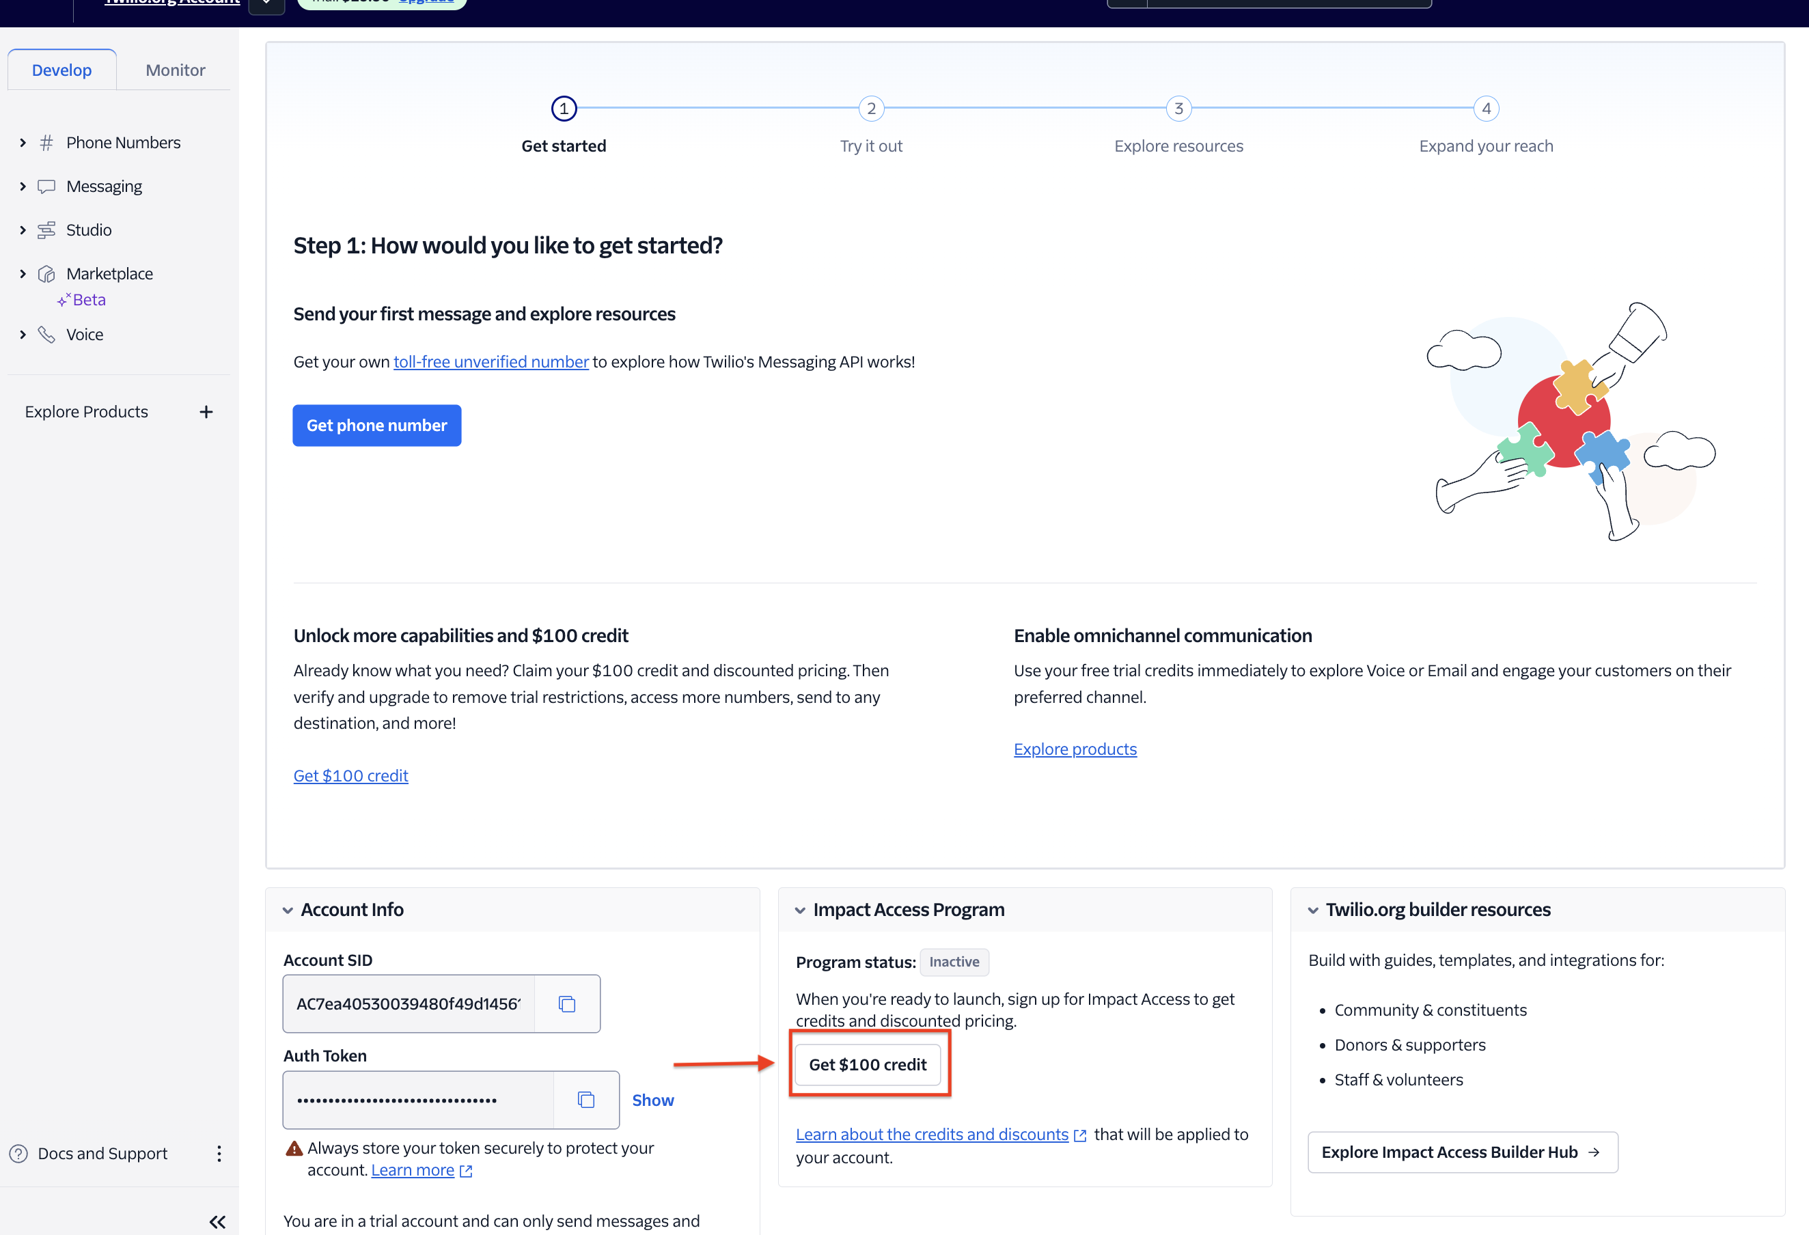Open Explore Impact Access Builder Hub
Viewport: 1809px width, 1235px height.
(1463, 1152)
